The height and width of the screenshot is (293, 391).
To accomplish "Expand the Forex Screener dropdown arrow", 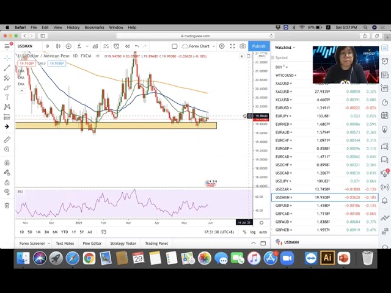I will pyautogui.click(x=49, y=243).
